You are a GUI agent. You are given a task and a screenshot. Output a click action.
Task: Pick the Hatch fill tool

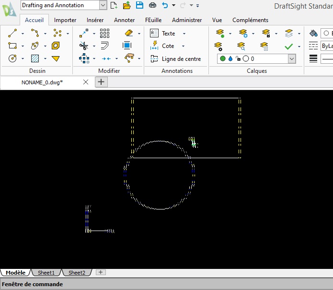34,58
